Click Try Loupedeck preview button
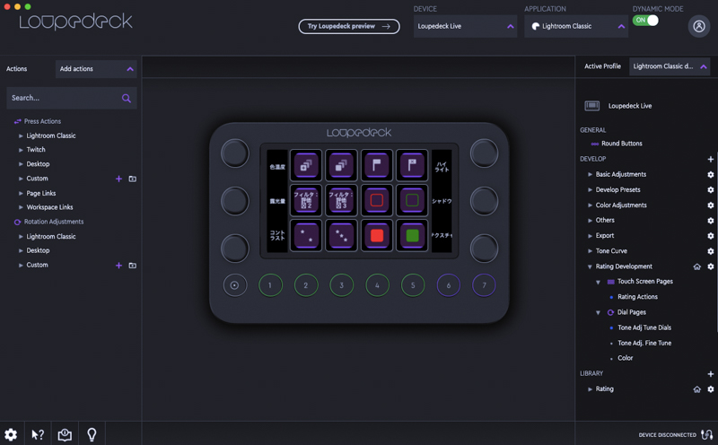The width and height of the screenshot is (718, 445). (x=349, y=26)
